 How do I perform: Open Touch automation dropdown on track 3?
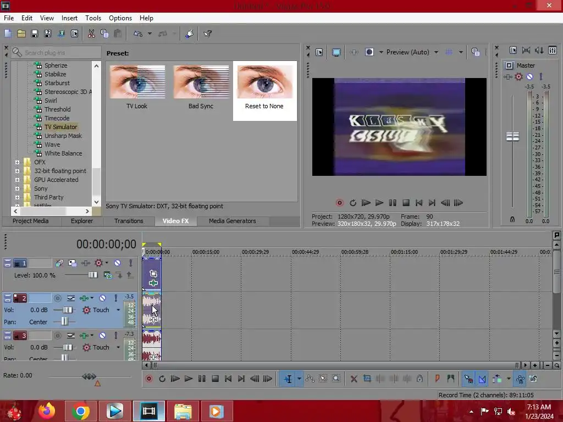pyautogui.click(x=118, y=347)
